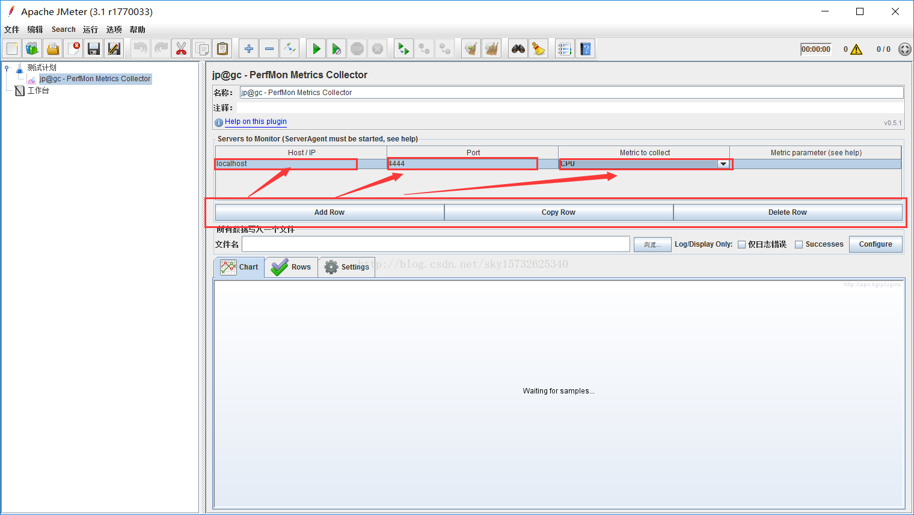Click the Port column header
This screenshot has height=515, width=914.
tap(473, 152)
